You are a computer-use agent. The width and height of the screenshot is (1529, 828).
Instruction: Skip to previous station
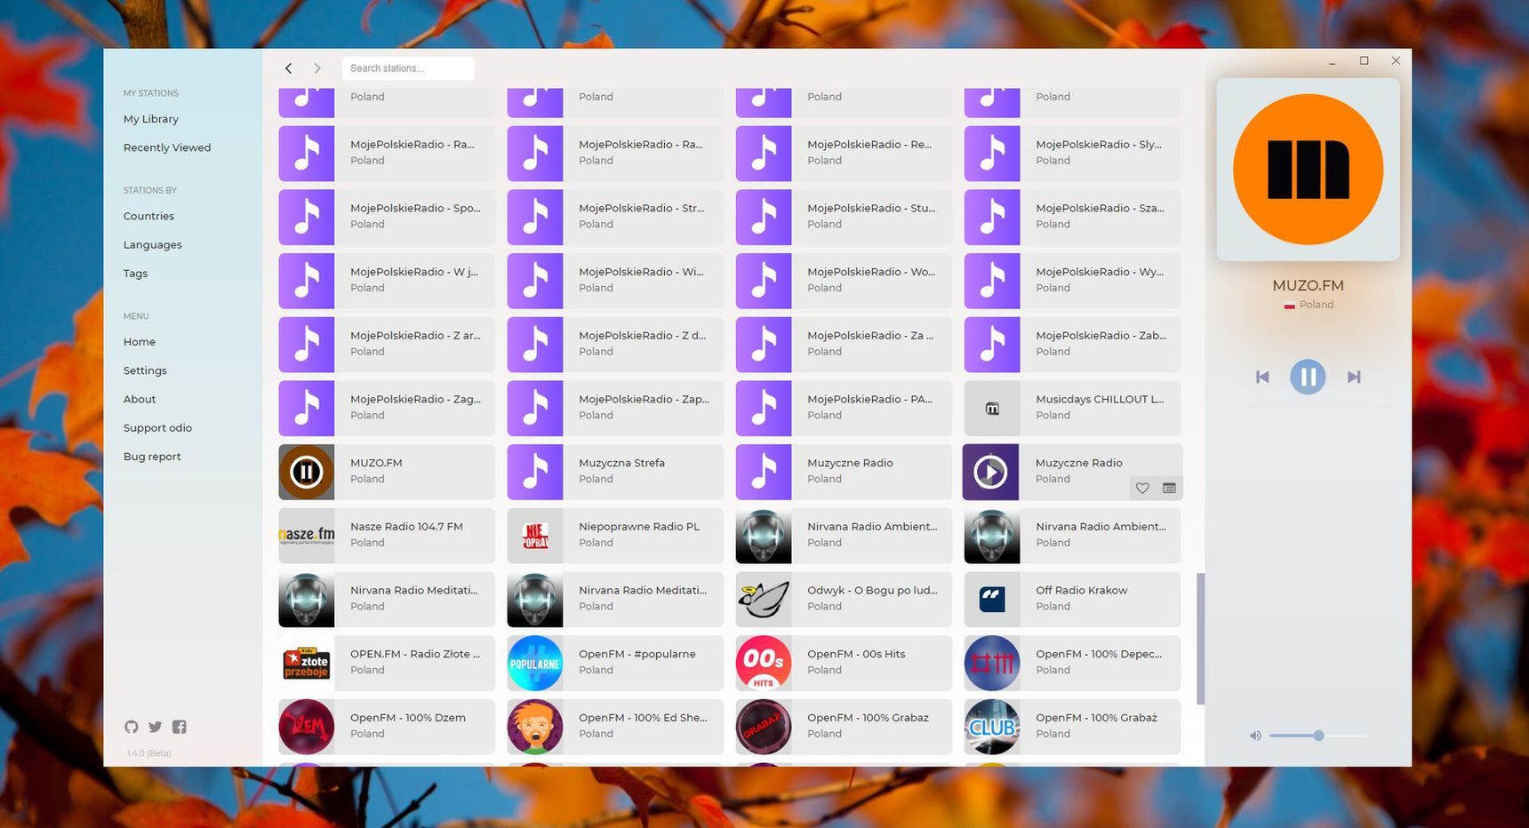pyautogui.click(x=1262, y=377)
